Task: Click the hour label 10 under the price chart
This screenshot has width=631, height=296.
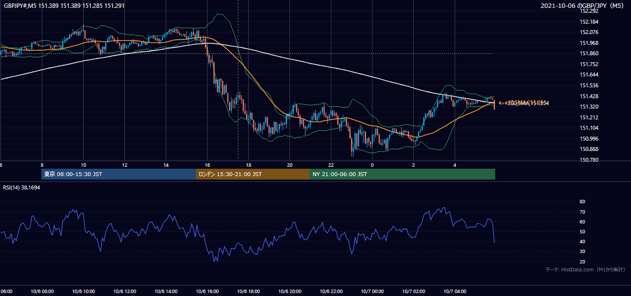Action: click(83, 165)
